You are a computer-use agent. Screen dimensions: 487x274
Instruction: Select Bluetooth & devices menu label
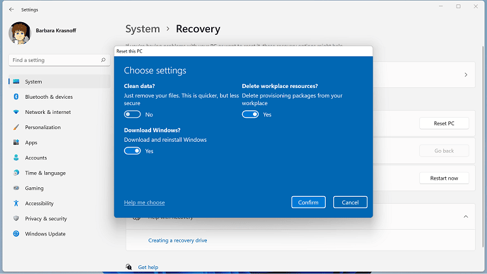(x=49, y=97)
